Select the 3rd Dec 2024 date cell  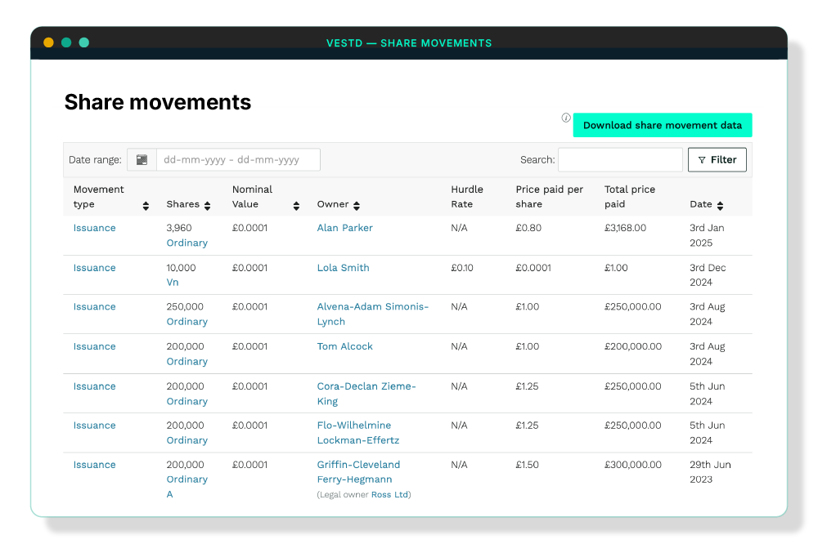708,275
